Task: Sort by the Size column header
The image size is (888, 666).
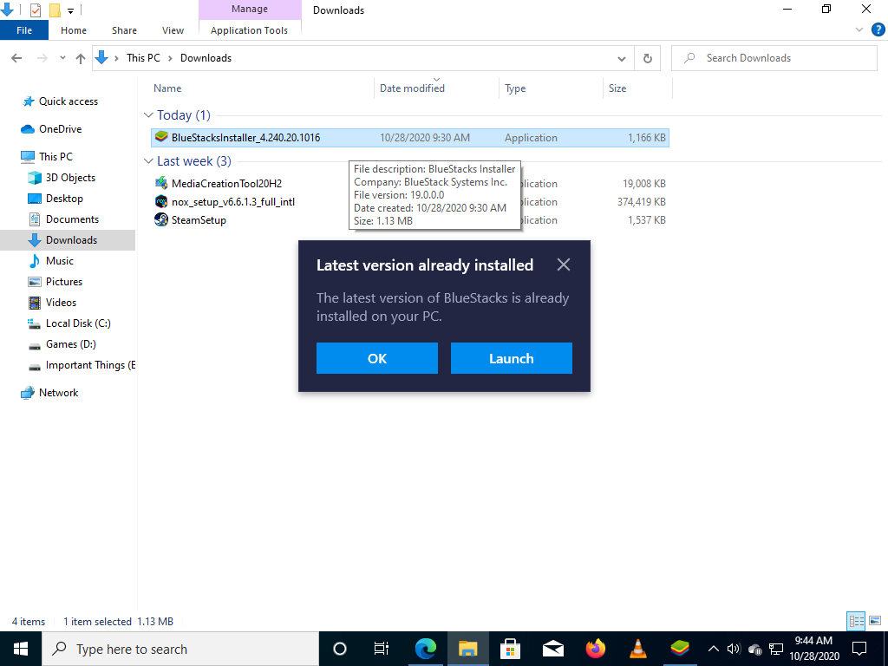Action: (x=637, y=88)
